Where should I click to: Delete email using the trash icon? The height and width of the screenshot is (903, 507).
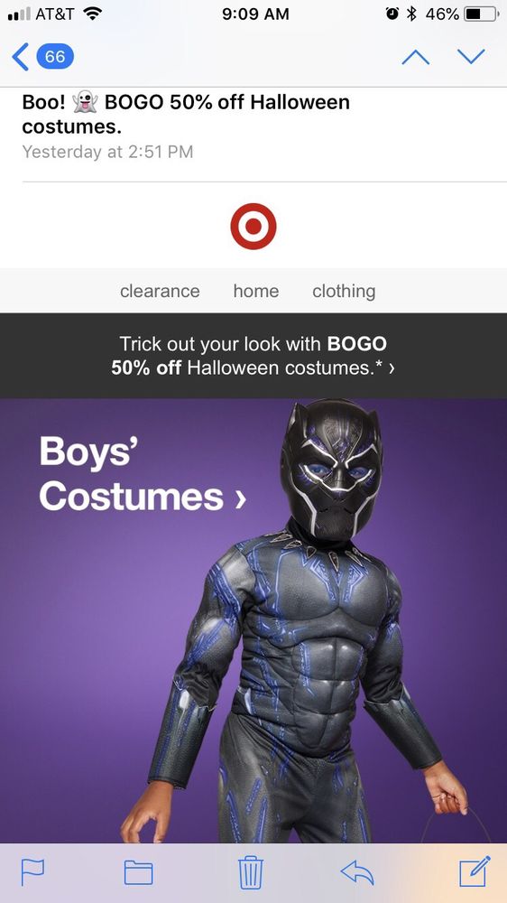pyautogui.click(x=251, y=872)
